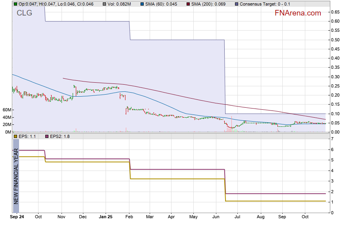Click the 0.50 price axis label

click(335, 40)
